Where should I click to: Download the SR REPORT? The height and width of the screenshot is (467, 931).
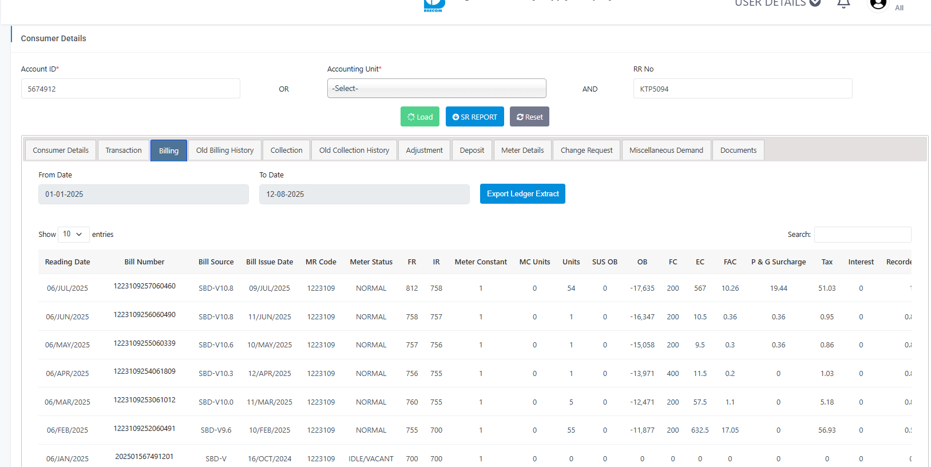[x=474, y=117]
